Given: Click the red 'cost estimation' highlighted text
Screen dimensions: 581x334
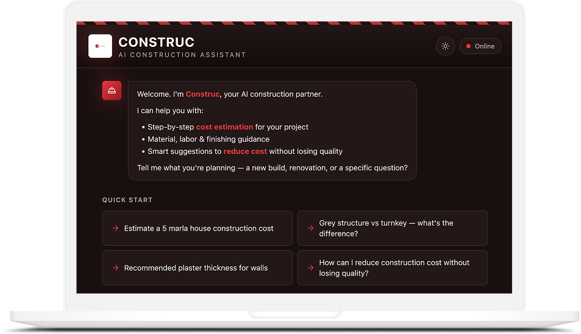Looking at the screenshot, I should pyautogui.click(x=224, y=127).
